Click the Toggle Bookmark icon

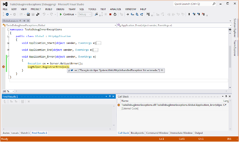point(189,14)
